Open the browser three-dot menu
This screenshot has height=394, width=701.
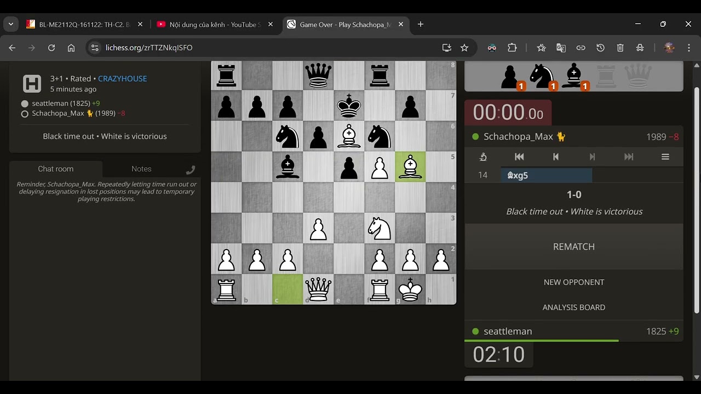pos(689,48)
